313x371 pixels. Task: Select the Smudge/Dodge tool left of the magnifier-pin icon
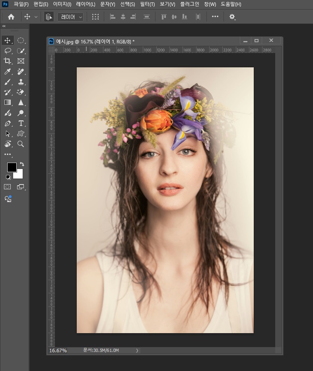[x=8, y=113]
